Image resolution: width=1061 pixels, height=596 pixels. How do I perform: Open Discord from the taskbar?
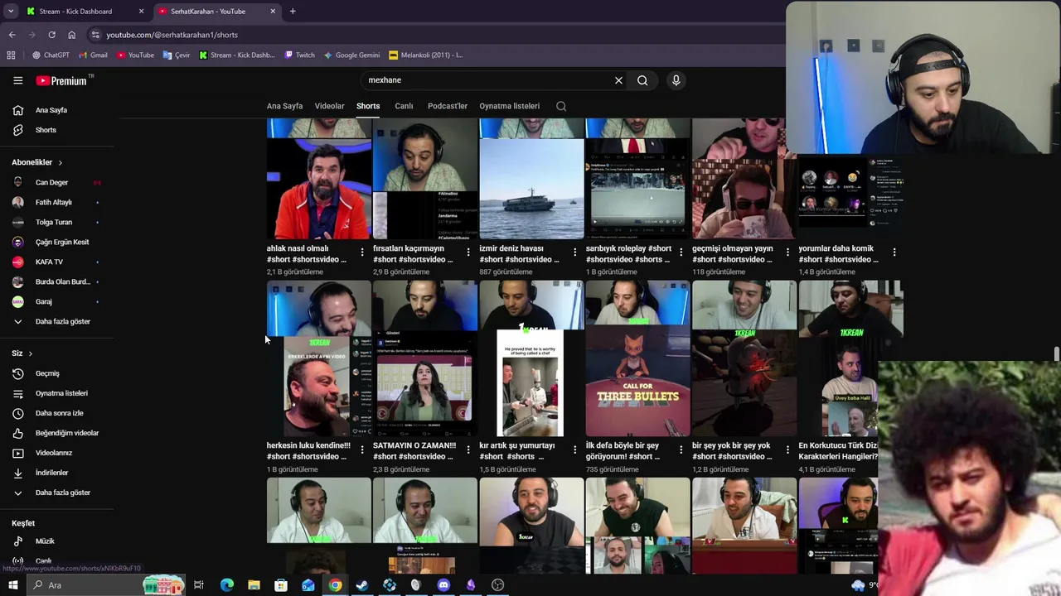click(x=443, y=585)
